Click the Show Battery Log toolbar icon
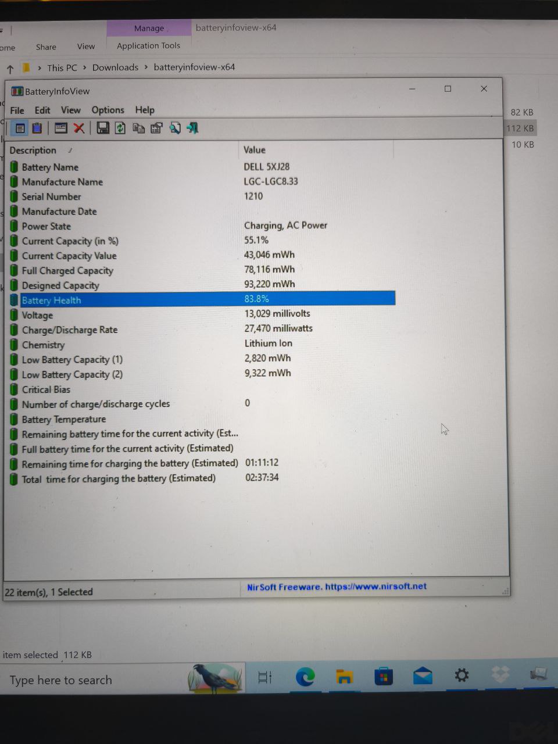Image resolution: width=558 pixels, height=744 pixels. [x=37, y=128]
